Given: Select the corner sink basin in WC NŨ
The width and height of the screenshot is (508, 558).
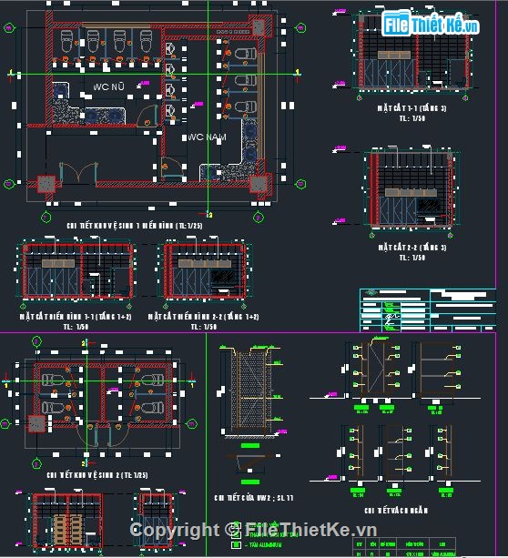Looking at the screenshot, I should (60, 90).
